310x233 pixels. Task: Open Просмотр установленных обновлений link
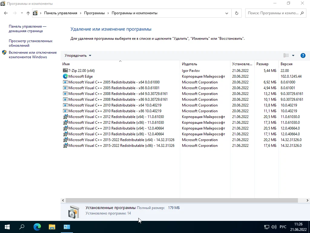coord(31,43)
